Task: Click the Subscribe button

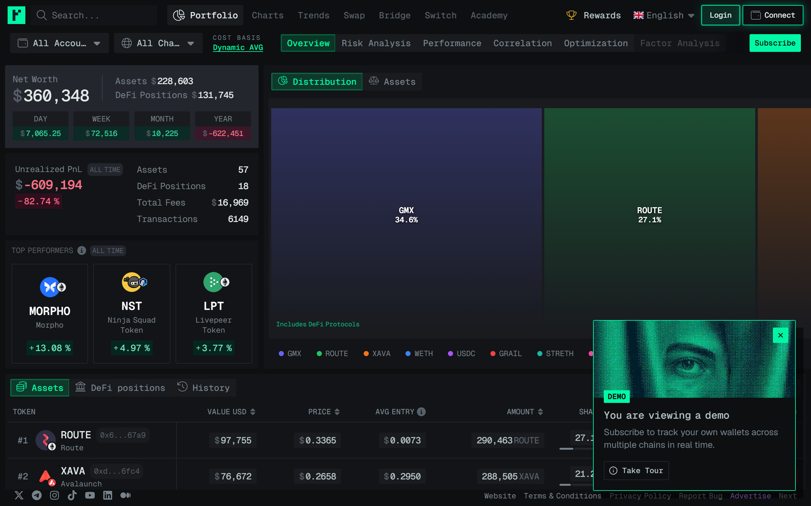Action: pos(775,43)
